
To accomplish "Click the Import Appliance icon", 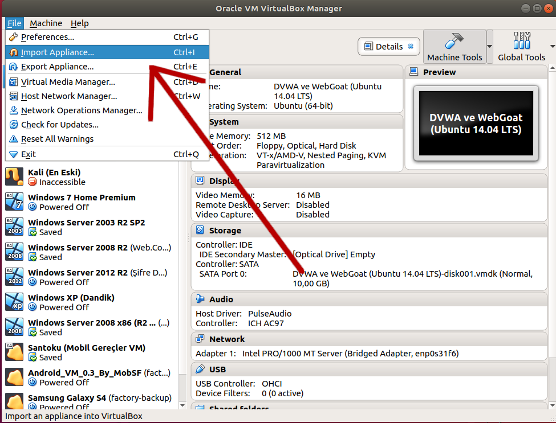I will pos(14,52).
